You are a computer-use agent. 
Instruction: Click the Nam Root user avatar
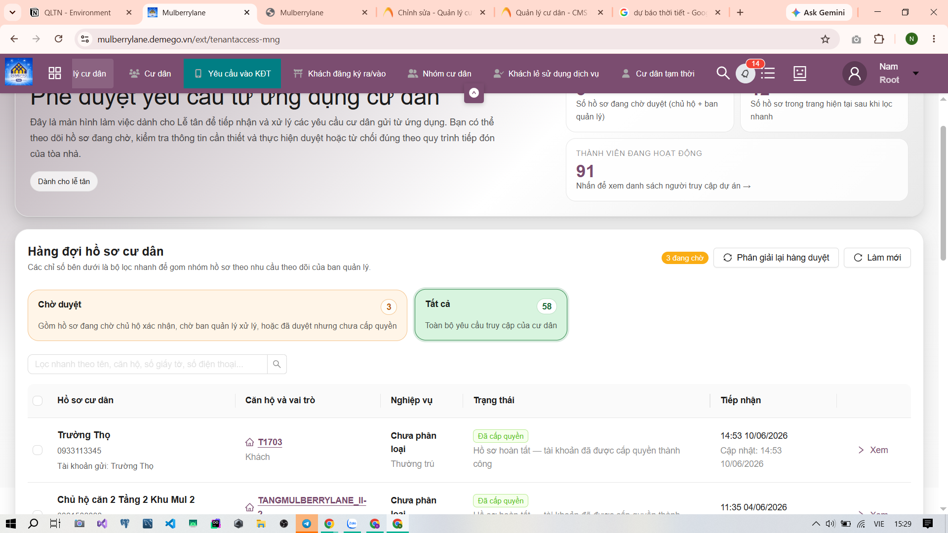click(855, 74)
